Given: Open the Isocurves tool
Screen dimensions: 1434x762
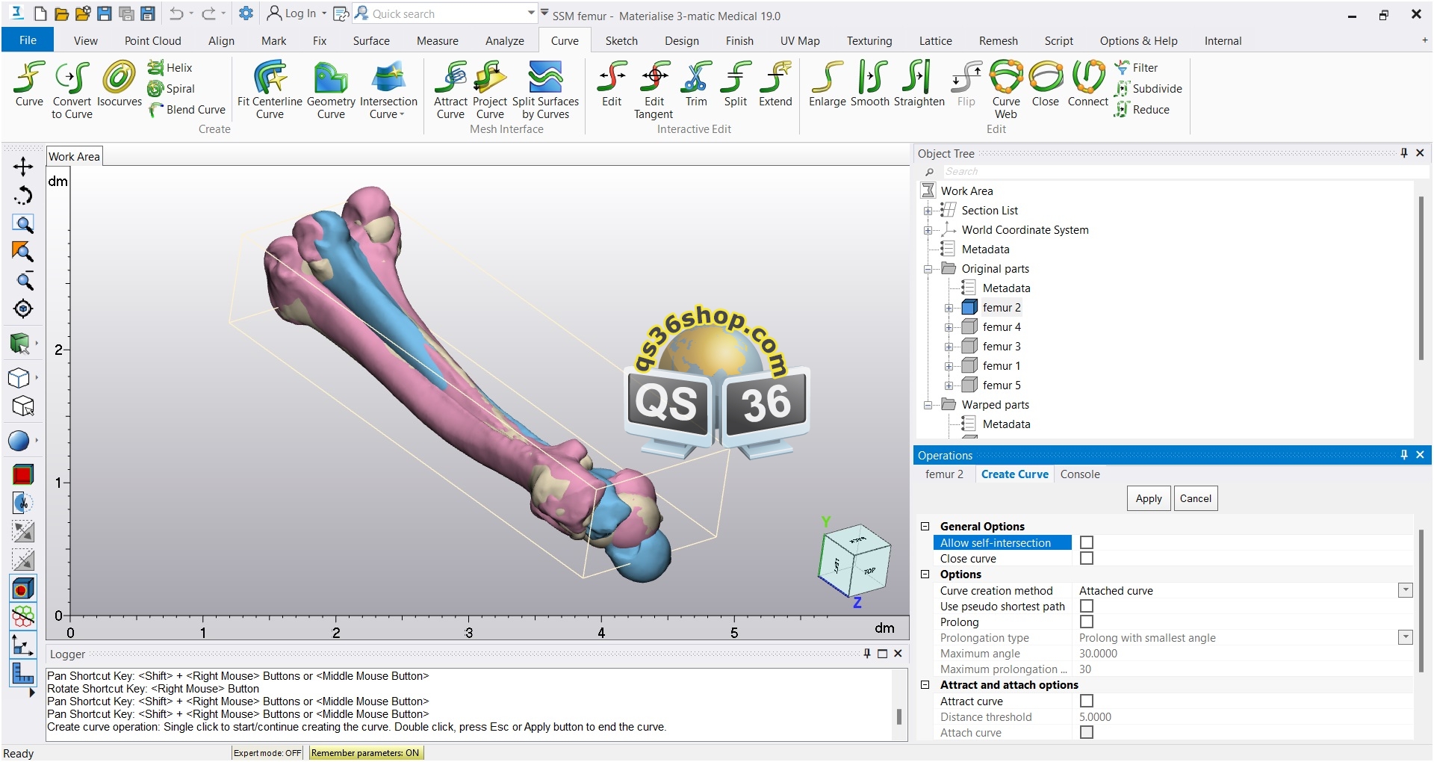Looking at the screenshot, I should 119,84.
